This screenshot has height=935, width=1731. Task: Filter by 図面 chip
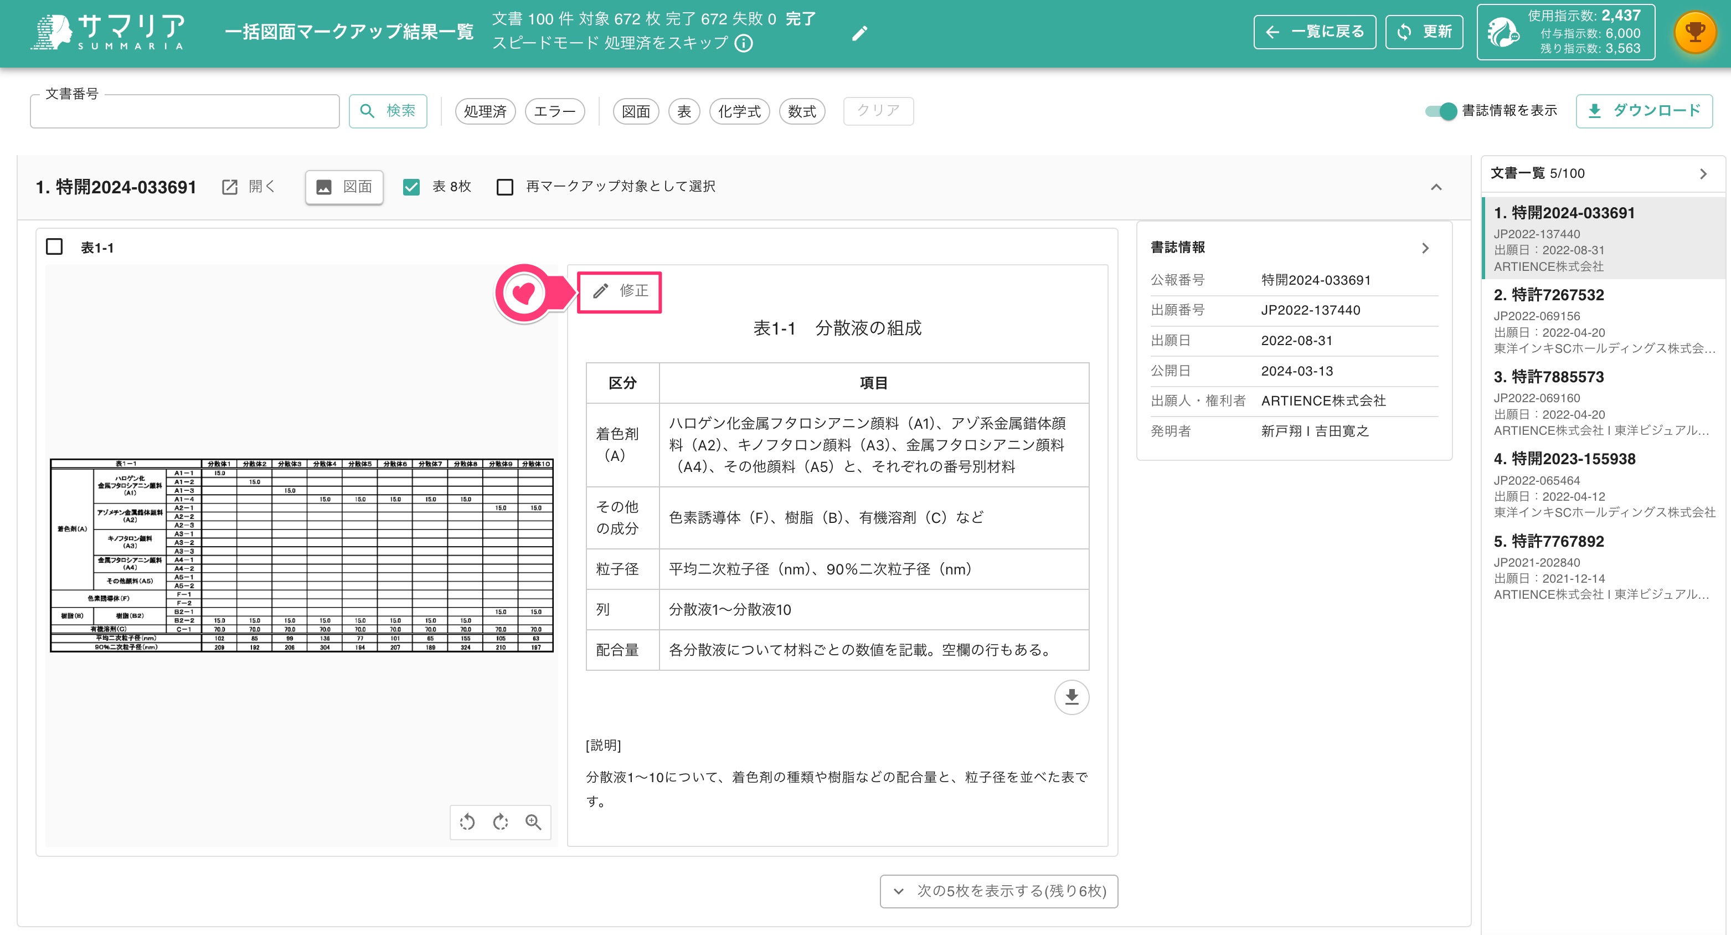[x=636, y=111]
